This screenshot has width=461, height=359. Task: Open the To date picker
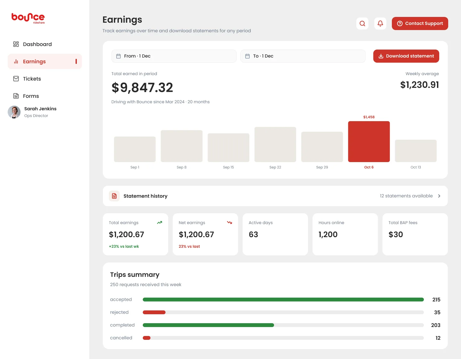pyautogui.click(x=303, y=56)
